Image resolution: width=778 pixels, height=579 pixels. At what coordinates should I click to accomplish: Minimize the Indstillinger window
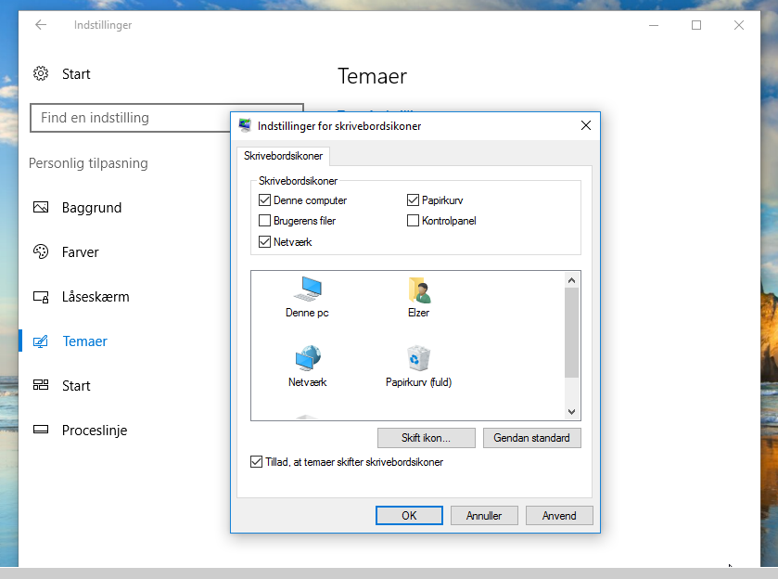(654, 25)
